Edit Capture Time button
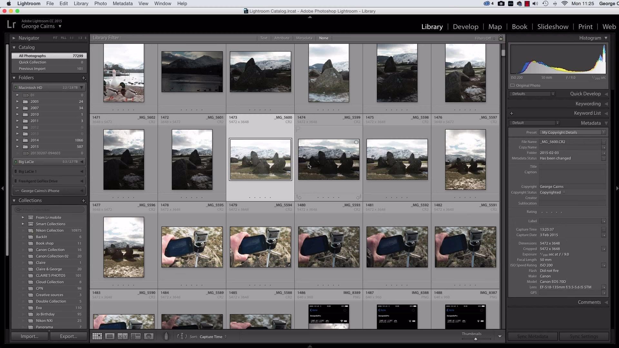The image size is (619, 348). [x=604, y=230]
